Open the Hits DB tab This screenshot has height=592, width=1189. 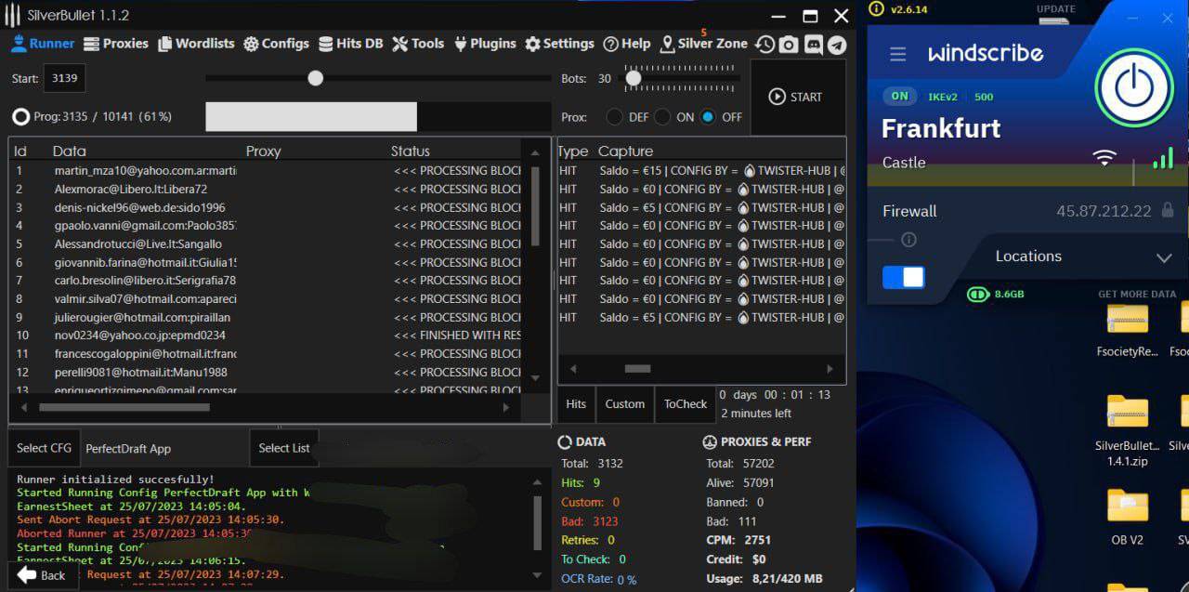point(350,44)
